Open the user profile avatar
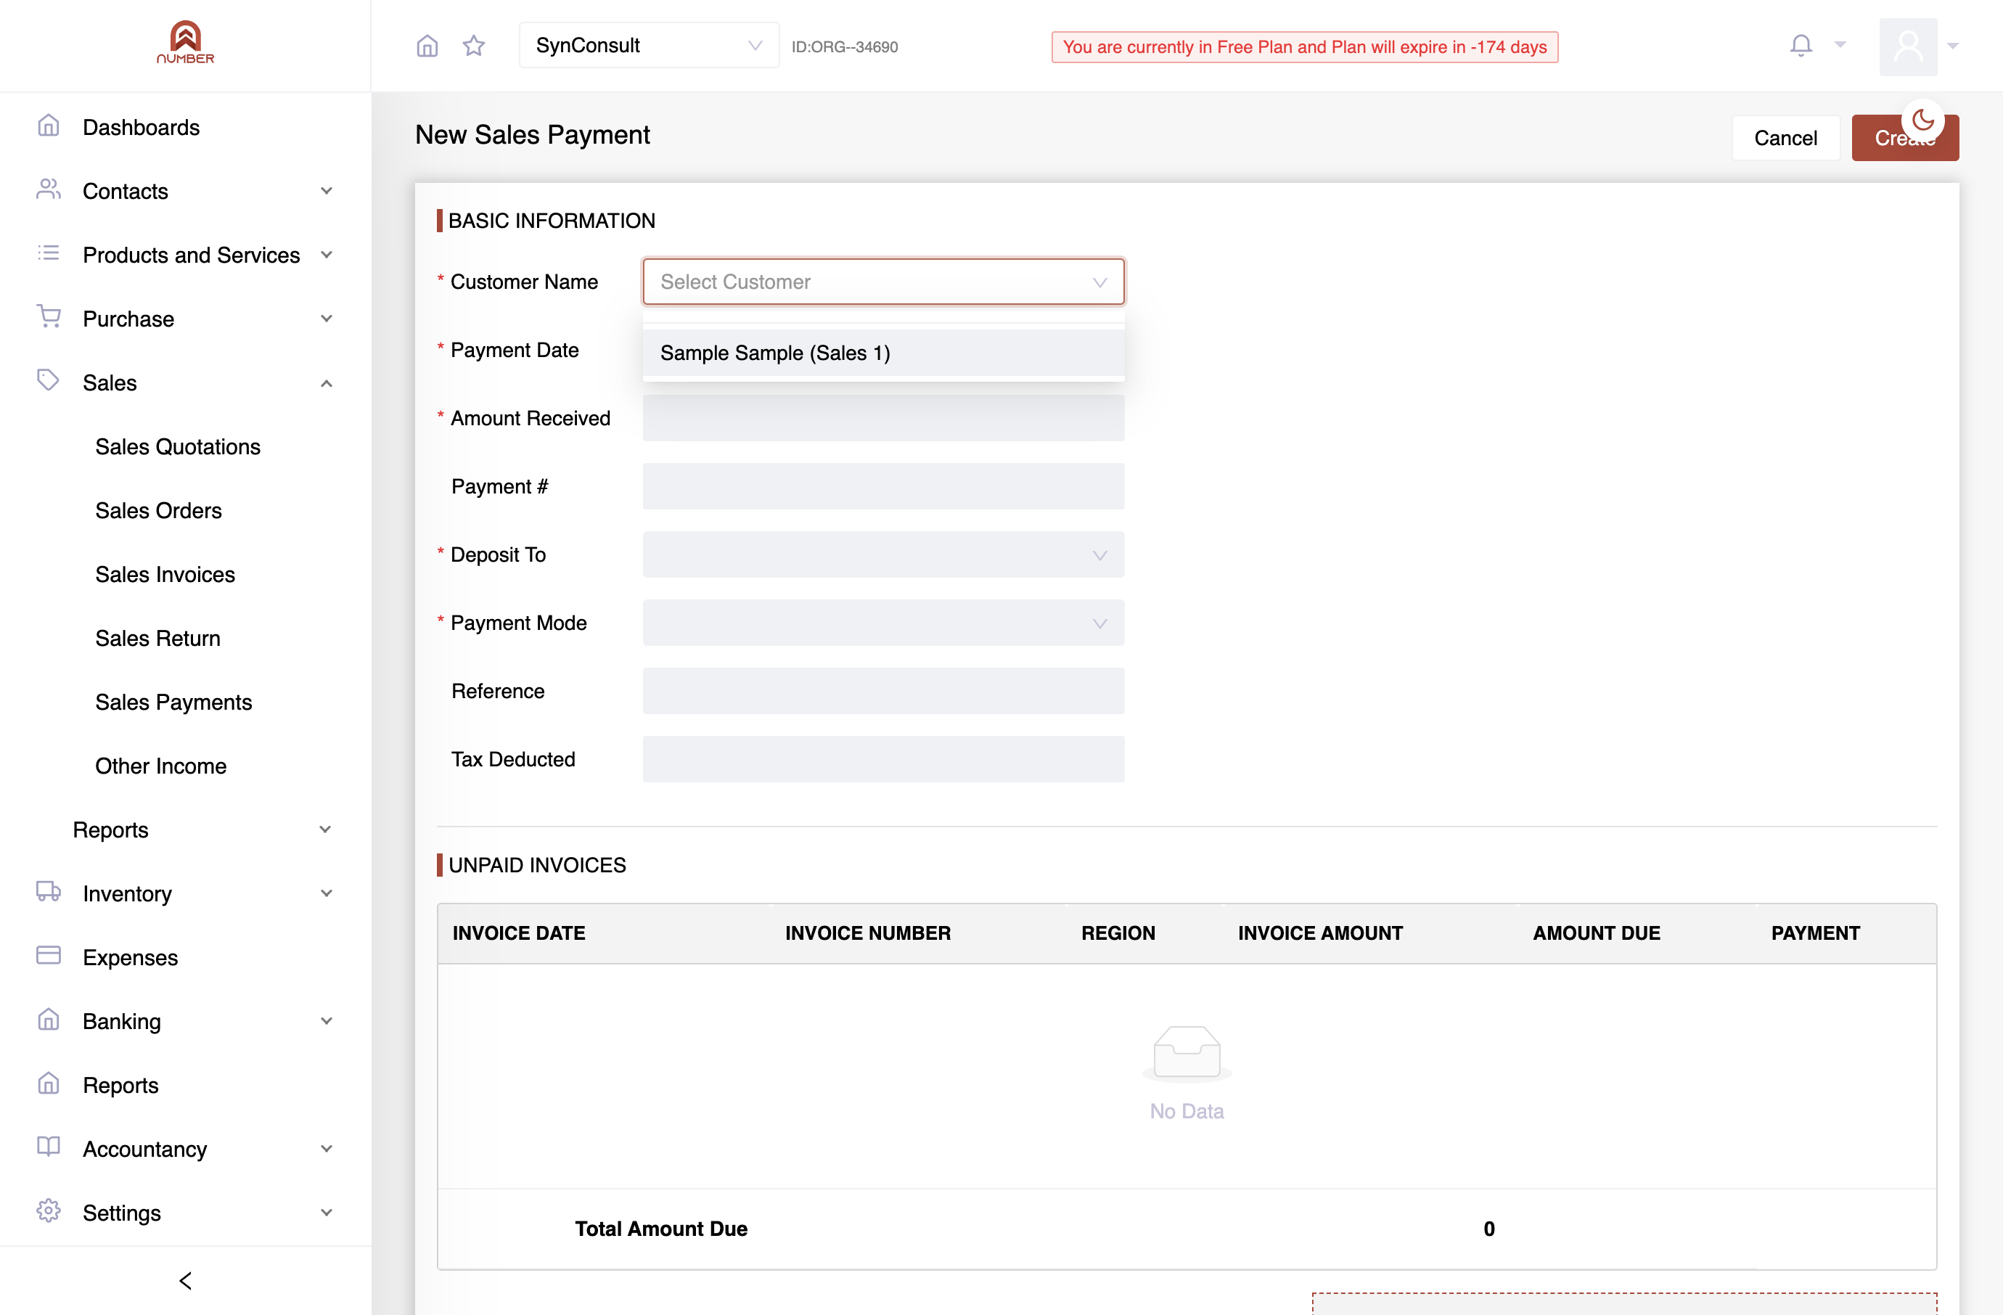Viewport: 2003px width, 1315px height. pyautogui.click(x=1908, y=46)
